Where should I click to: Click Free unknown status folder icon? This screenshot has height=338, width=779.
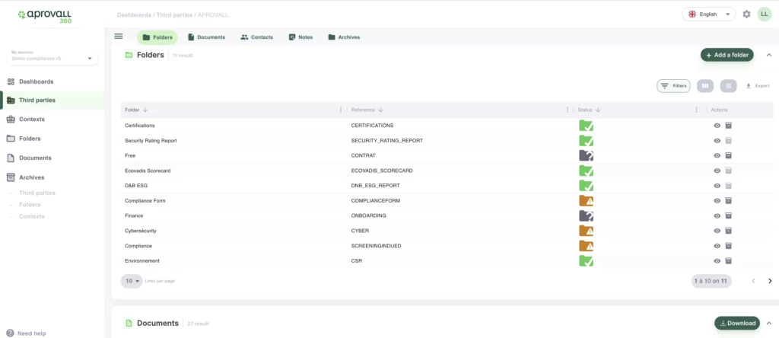(587, 155)
